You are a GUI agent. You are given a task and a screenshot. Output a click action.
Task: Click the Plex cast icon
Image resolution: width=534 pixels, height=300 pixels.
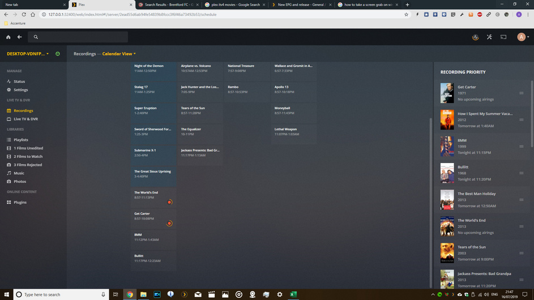[x=503, y=37]
